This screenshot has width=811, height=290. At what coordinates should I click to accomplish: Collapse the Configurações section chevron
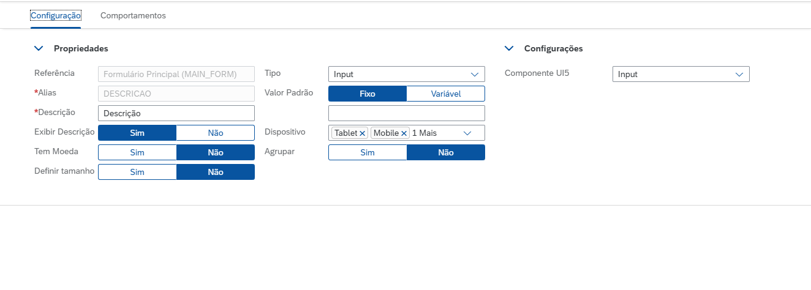[x=509, y=48]
